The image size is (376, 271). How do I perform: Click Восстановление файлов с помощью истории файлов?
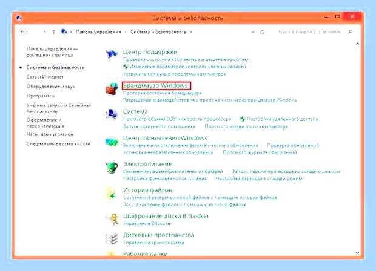click(184, 204)
